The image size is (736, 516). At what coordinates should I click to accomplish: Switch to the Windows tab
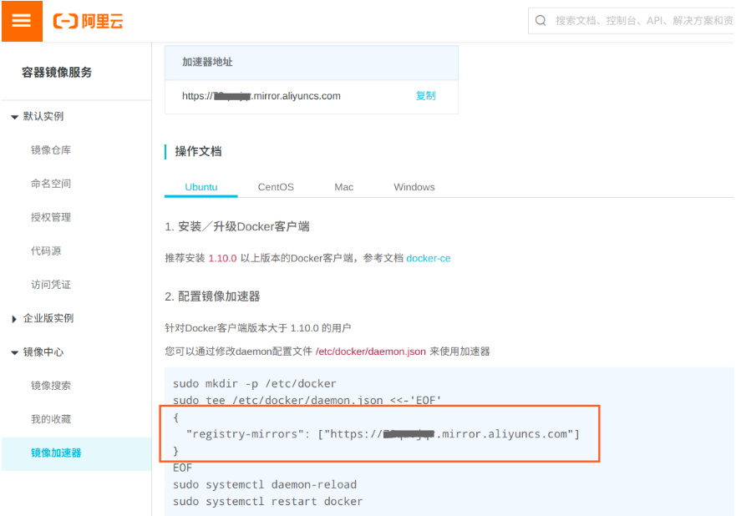click(x=414, y=187)
